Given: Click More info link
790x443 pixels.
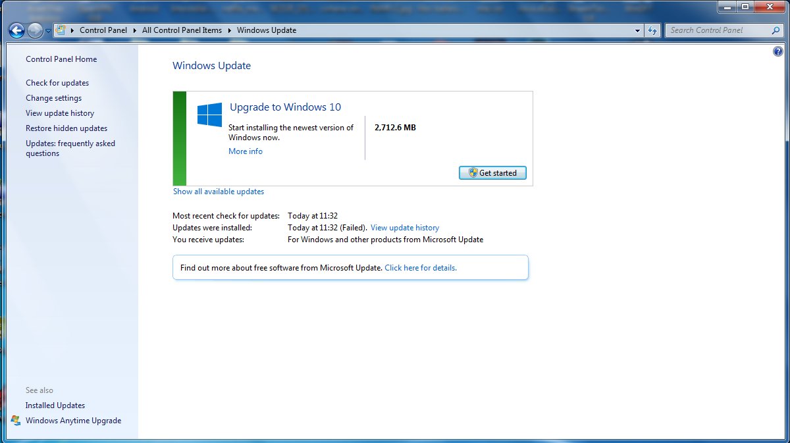Looking at the screenshot, I should (246, 151).
